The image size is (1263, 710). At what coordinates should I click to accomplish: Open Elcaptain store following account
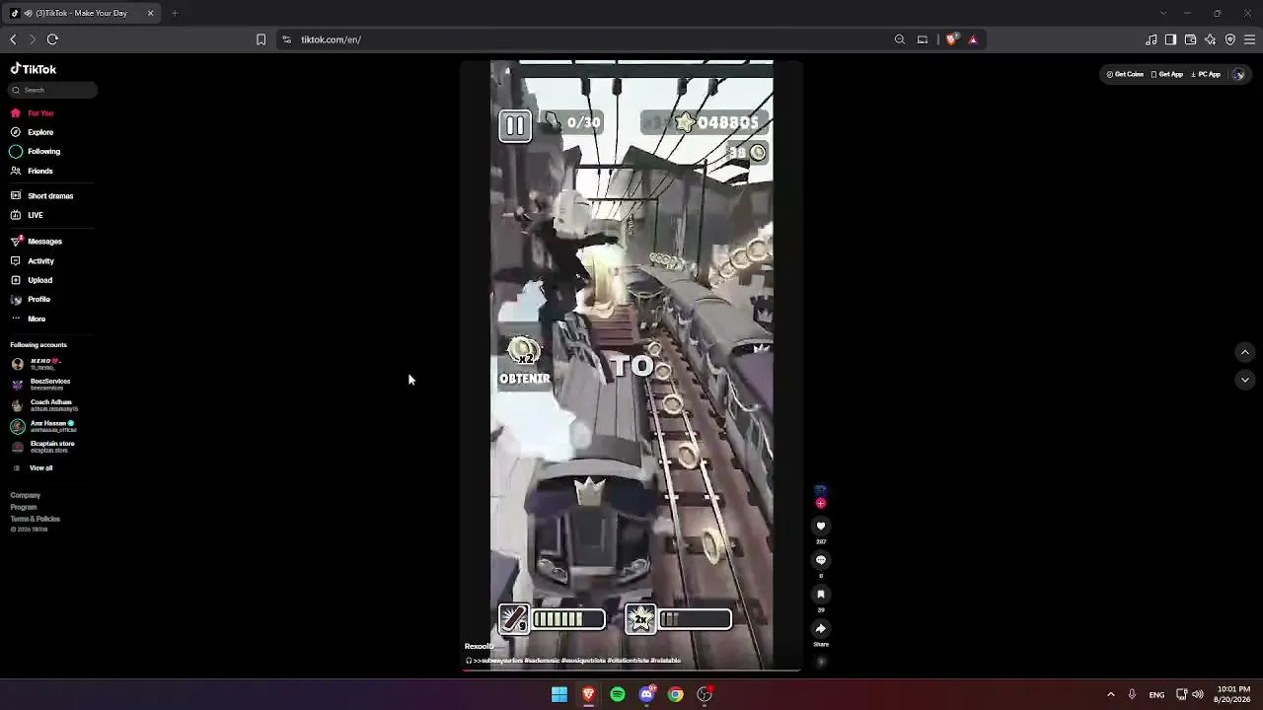(43, 447)
